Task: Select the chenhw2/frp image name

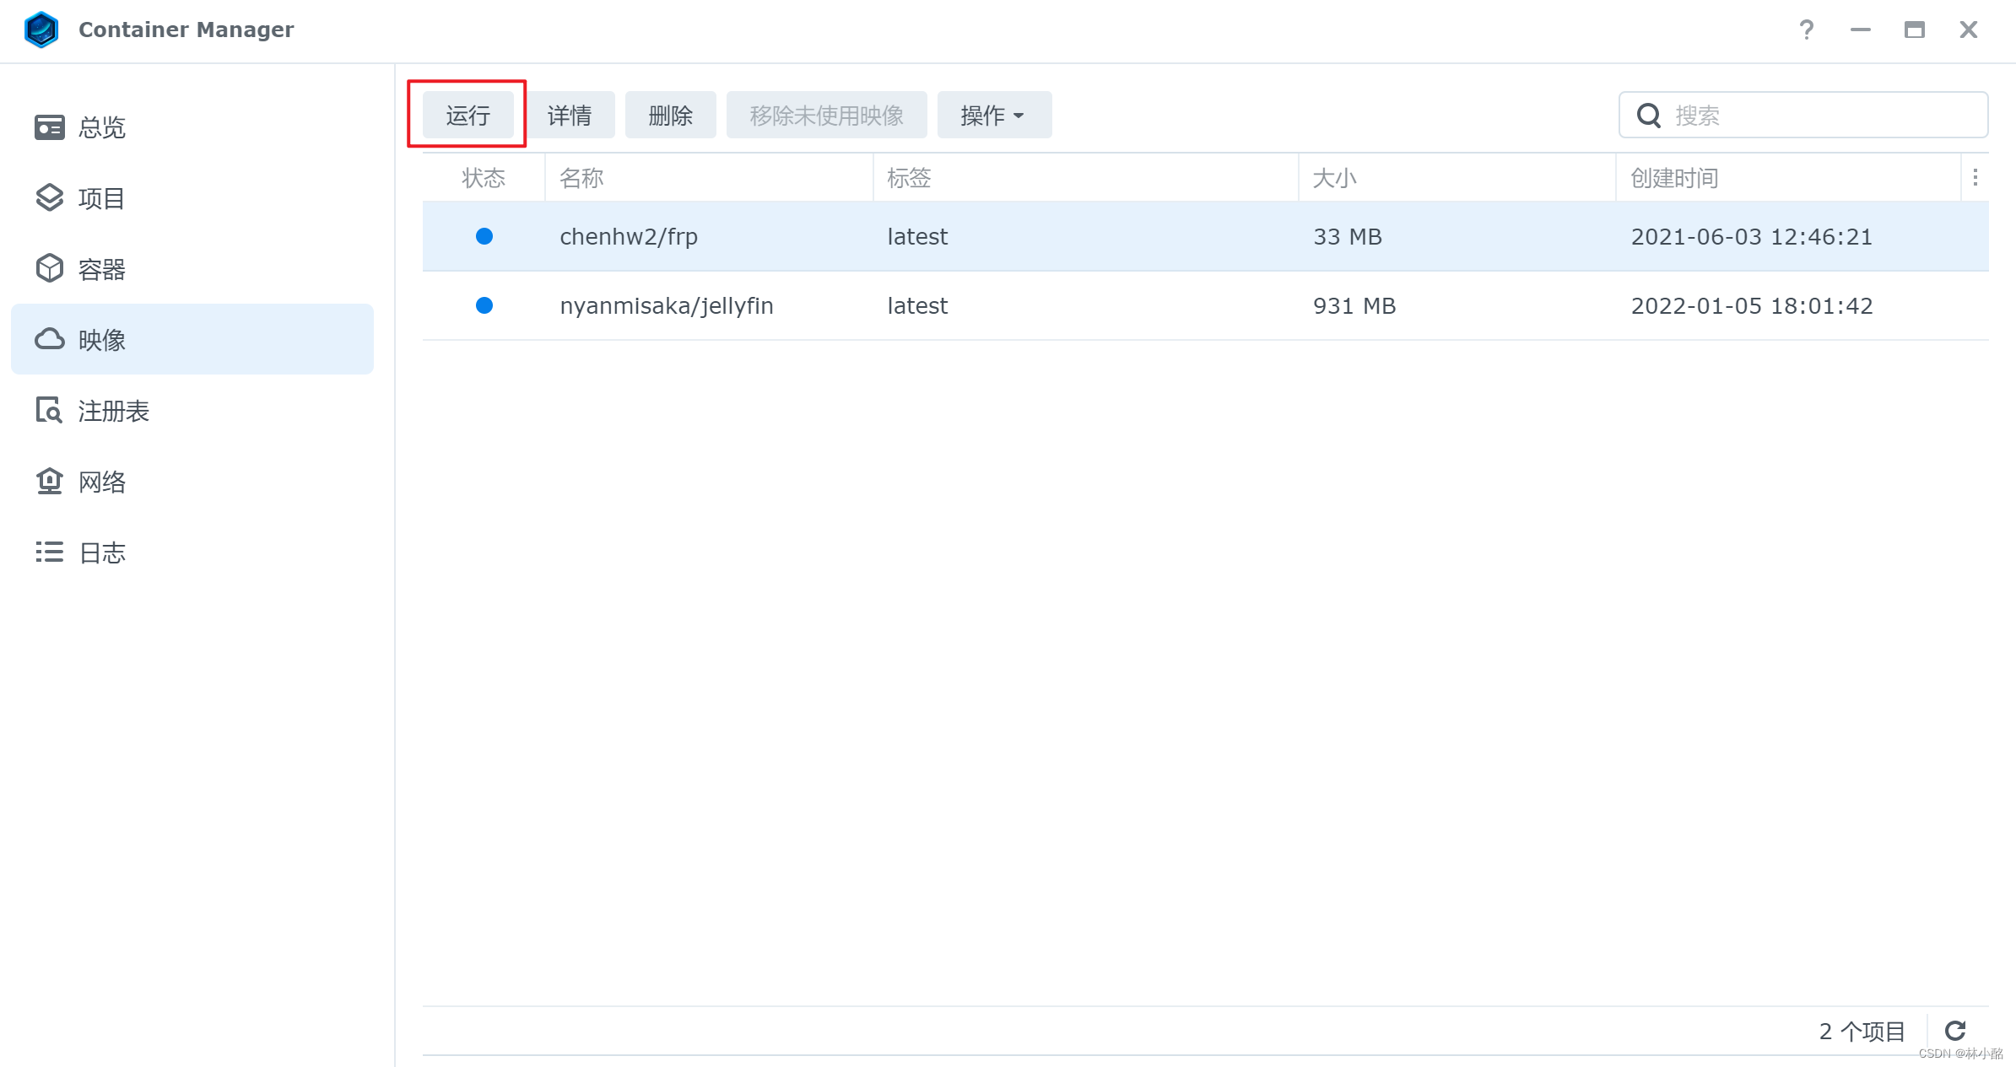Action: (x=629, y=236)
